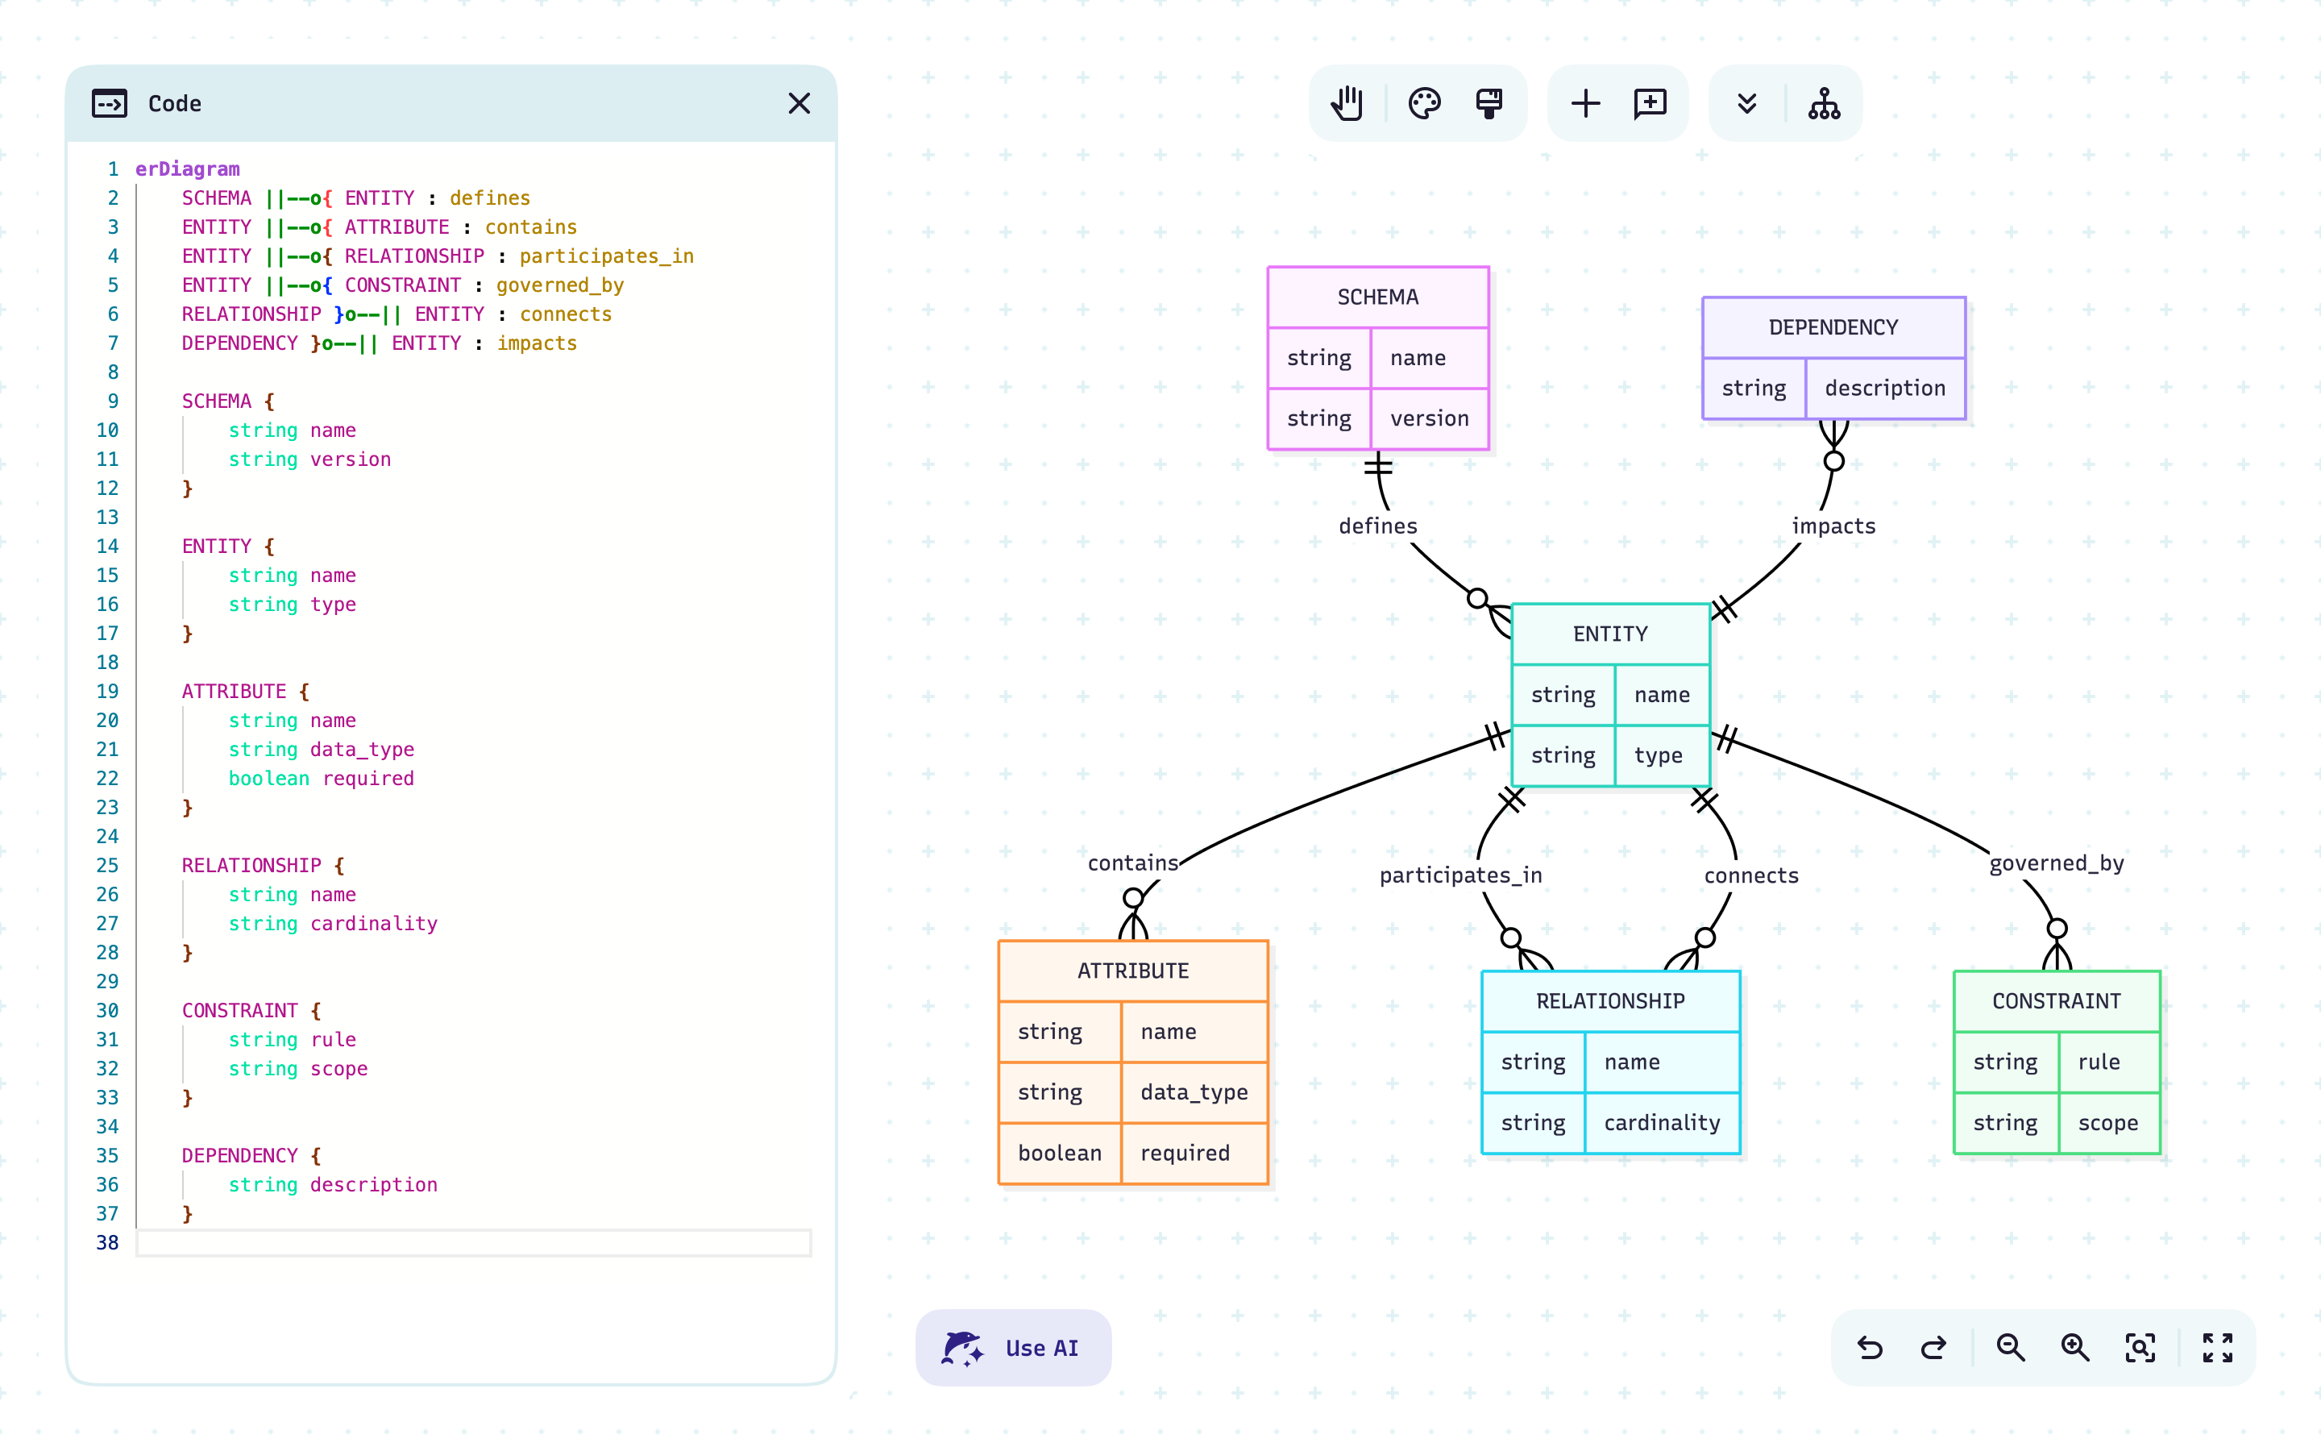Image resolution: width=2321 pixels, height=1451 pixels.
Task: Add a comment to the diagram
Action: [1650, 102]
